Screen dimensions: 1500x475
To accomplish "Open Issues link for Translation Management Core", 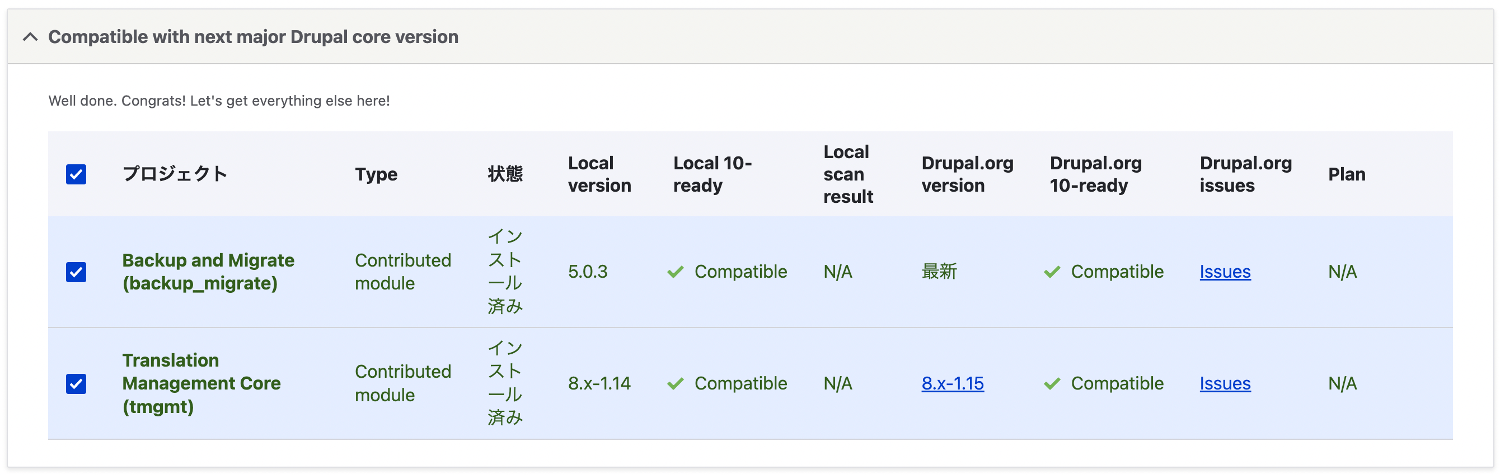I will point(1225,383).
